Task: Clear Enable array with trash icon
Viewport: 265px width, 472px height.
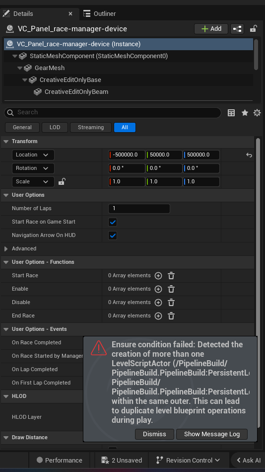Action: point(171,289)
